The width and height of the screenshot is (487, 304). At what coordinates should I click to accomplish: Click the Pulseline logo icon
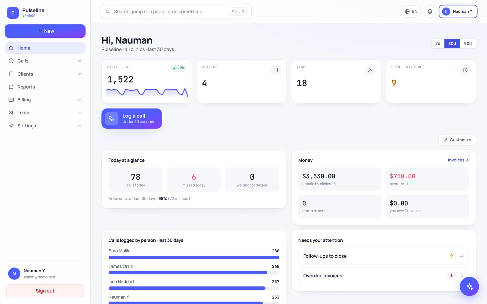(x=13, y=13)
